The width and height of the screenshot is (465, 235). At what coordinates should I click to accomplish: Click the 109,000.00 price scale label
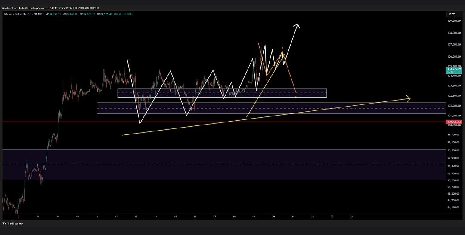tap(453, 21)
